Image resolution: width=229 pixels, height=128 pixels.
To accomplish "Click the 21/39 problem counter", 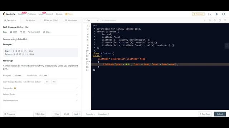I will pyautogui.click(x=67, y=114).
